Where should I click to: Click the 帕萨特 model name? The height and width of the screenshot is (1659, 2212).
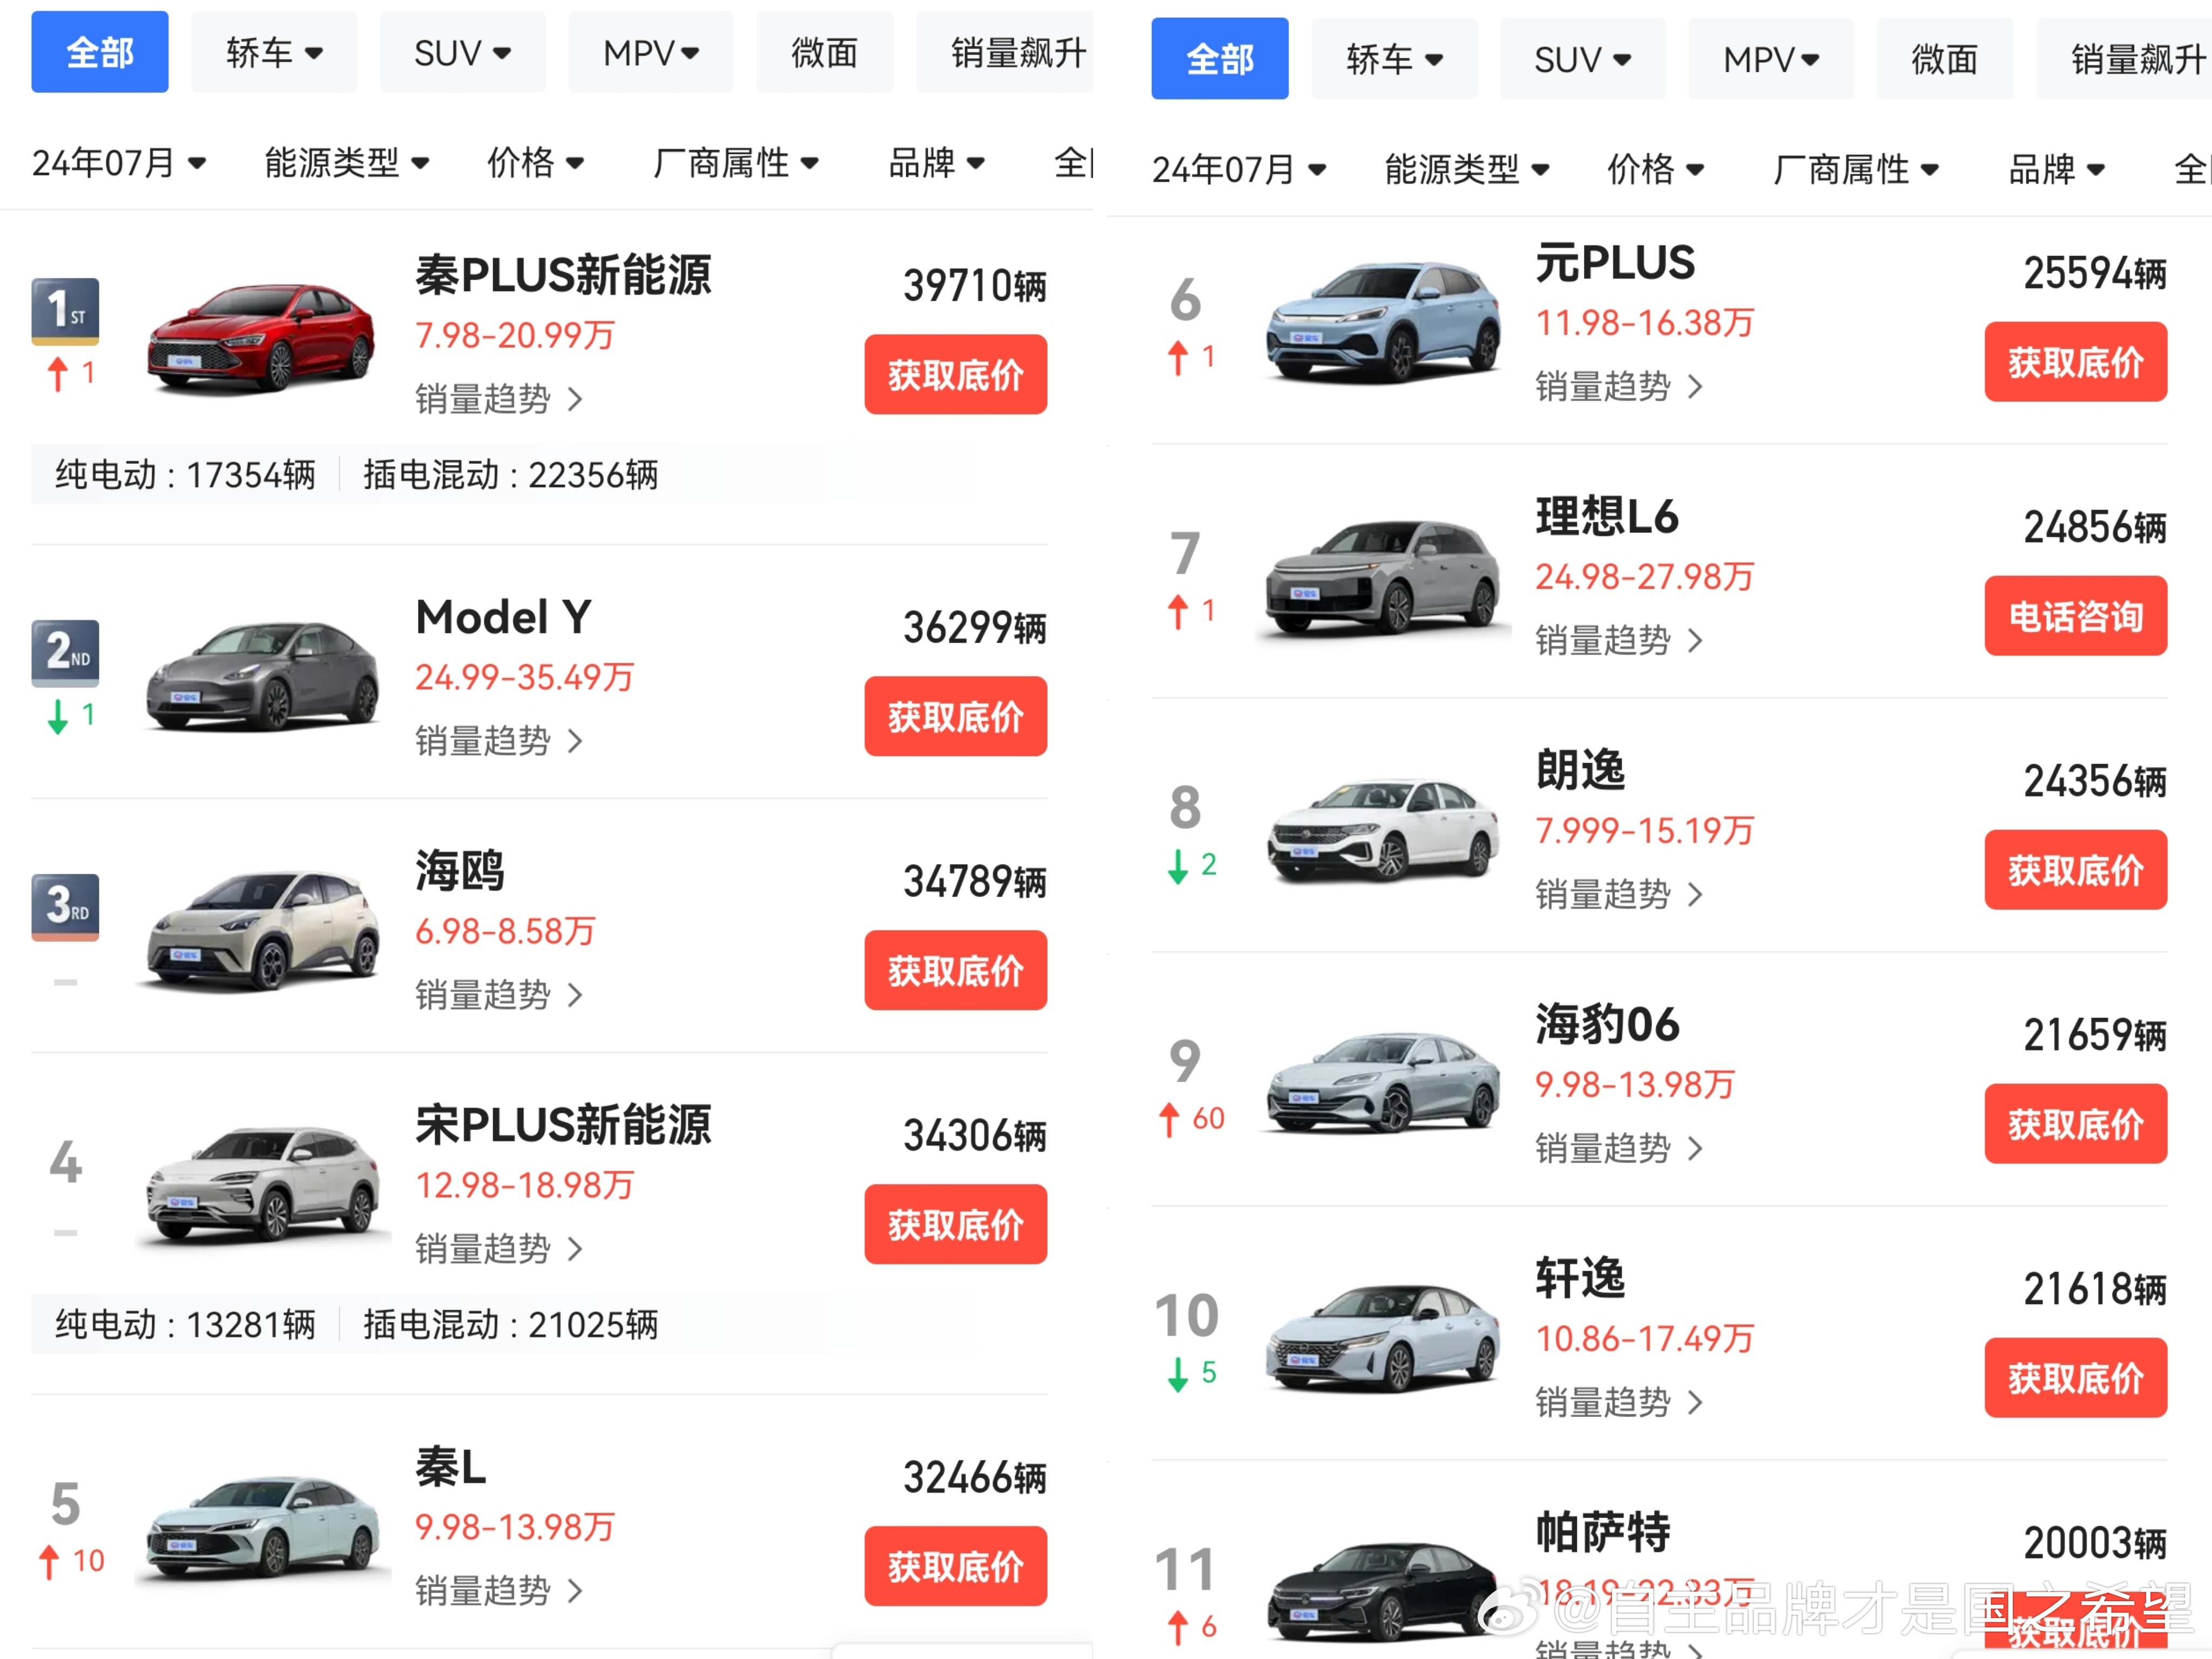(1603, 1531)
